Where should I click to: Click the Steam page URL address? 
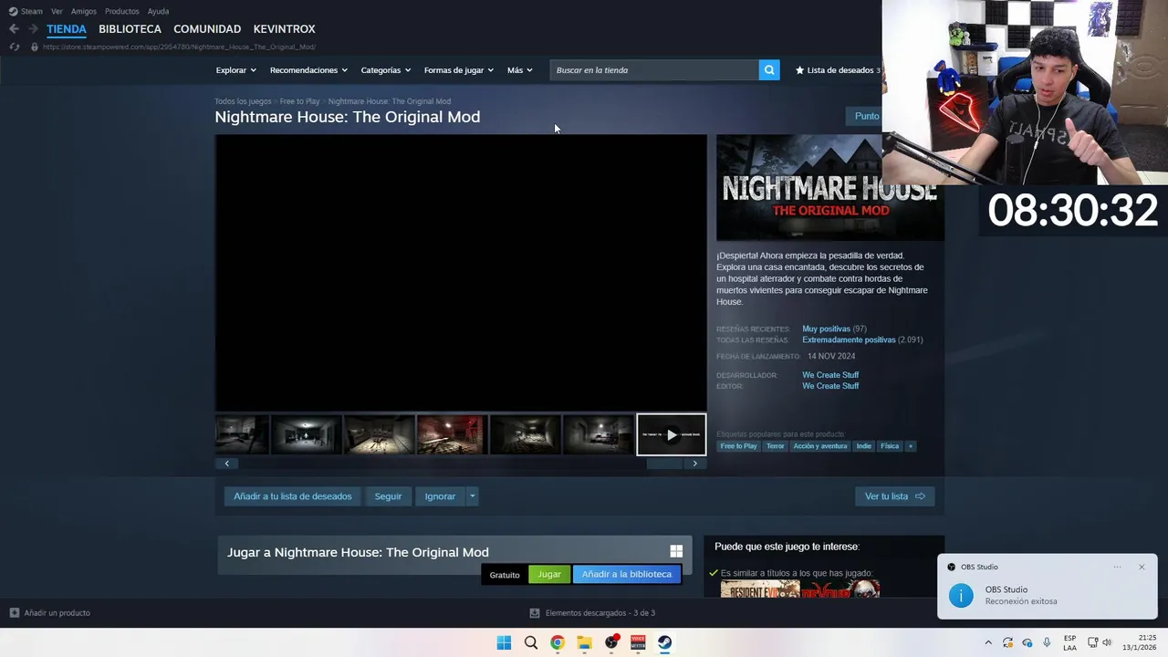tap(179, 47)
